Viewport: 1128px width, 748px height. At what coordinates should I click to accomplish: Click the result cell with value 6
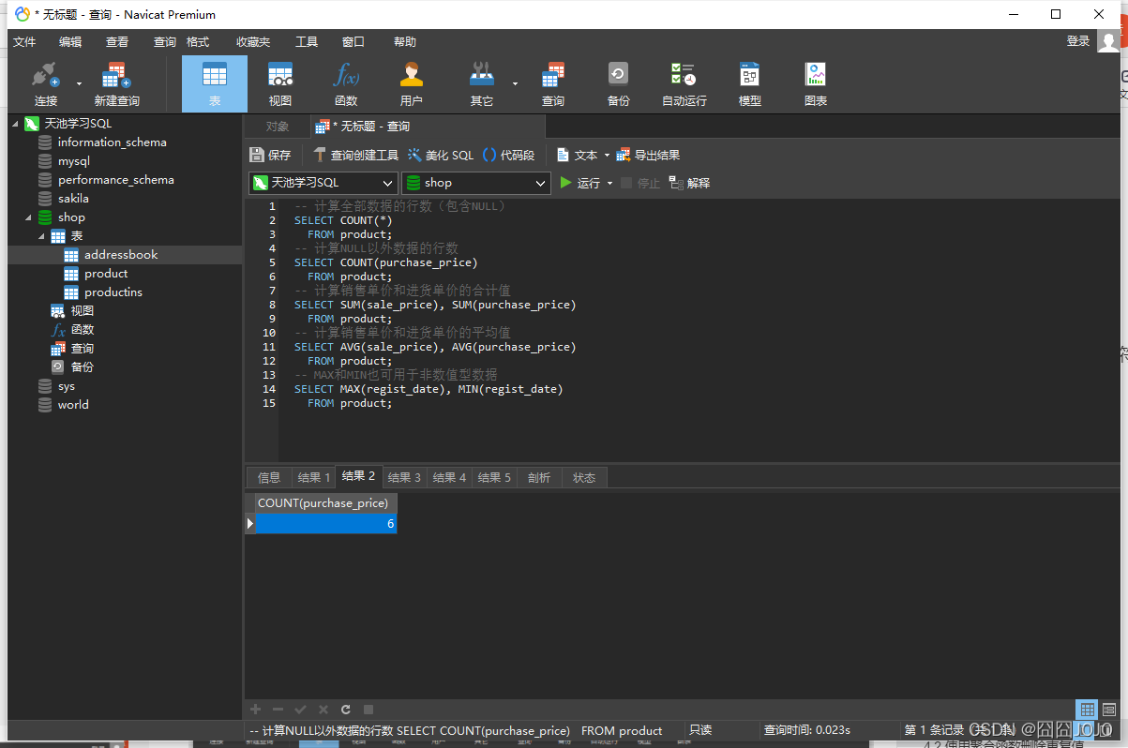[x=326, y=524]
